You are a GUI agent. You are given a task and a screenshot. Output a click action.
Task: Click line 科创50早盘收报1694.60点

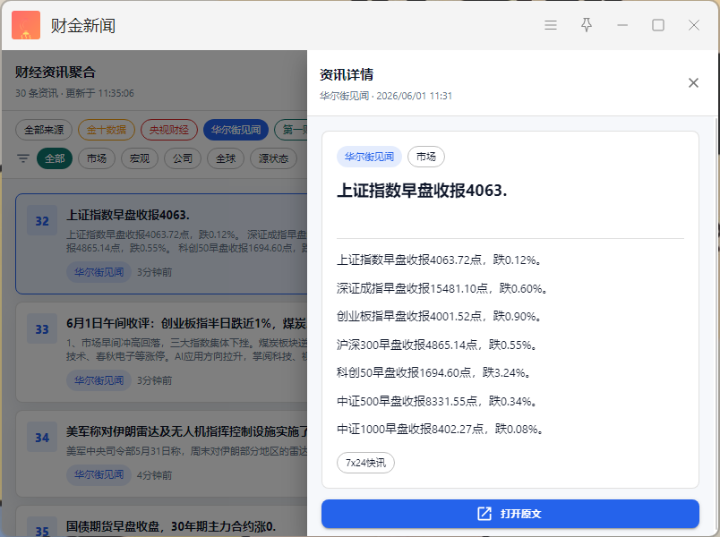tap(434, 373)
